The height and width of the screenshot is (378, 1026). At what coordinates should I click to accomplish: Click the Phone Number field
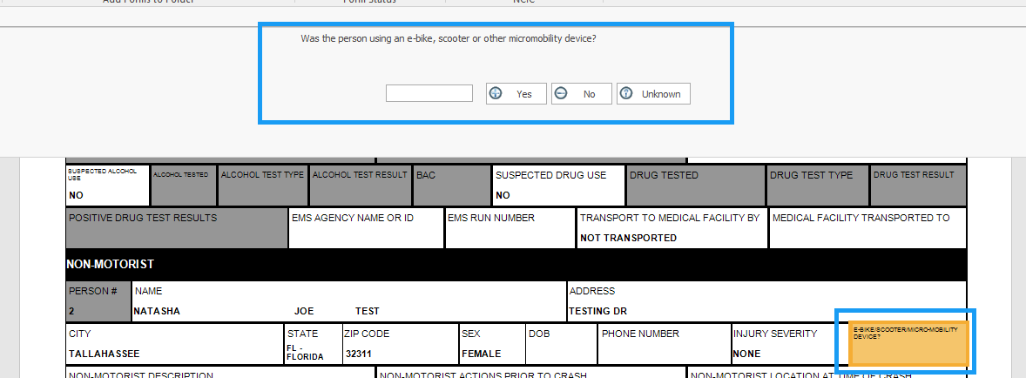coord(664,344)
